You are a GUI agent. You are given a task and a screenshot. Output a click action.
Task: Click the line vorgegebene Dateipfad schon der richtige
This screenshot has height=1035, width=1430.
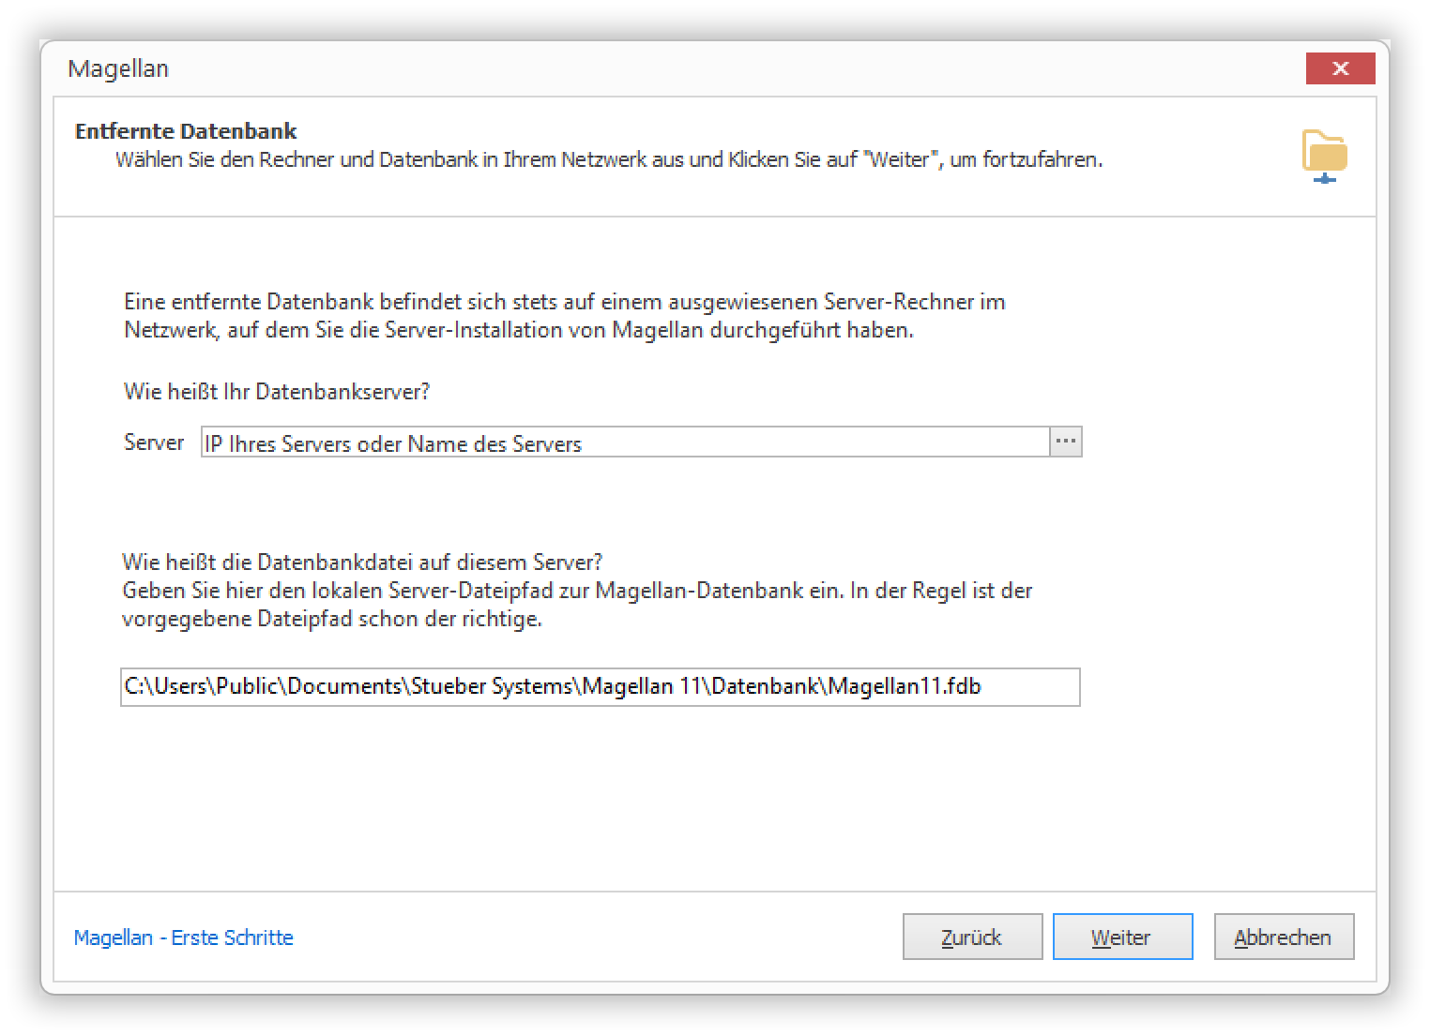pos(332,619)
